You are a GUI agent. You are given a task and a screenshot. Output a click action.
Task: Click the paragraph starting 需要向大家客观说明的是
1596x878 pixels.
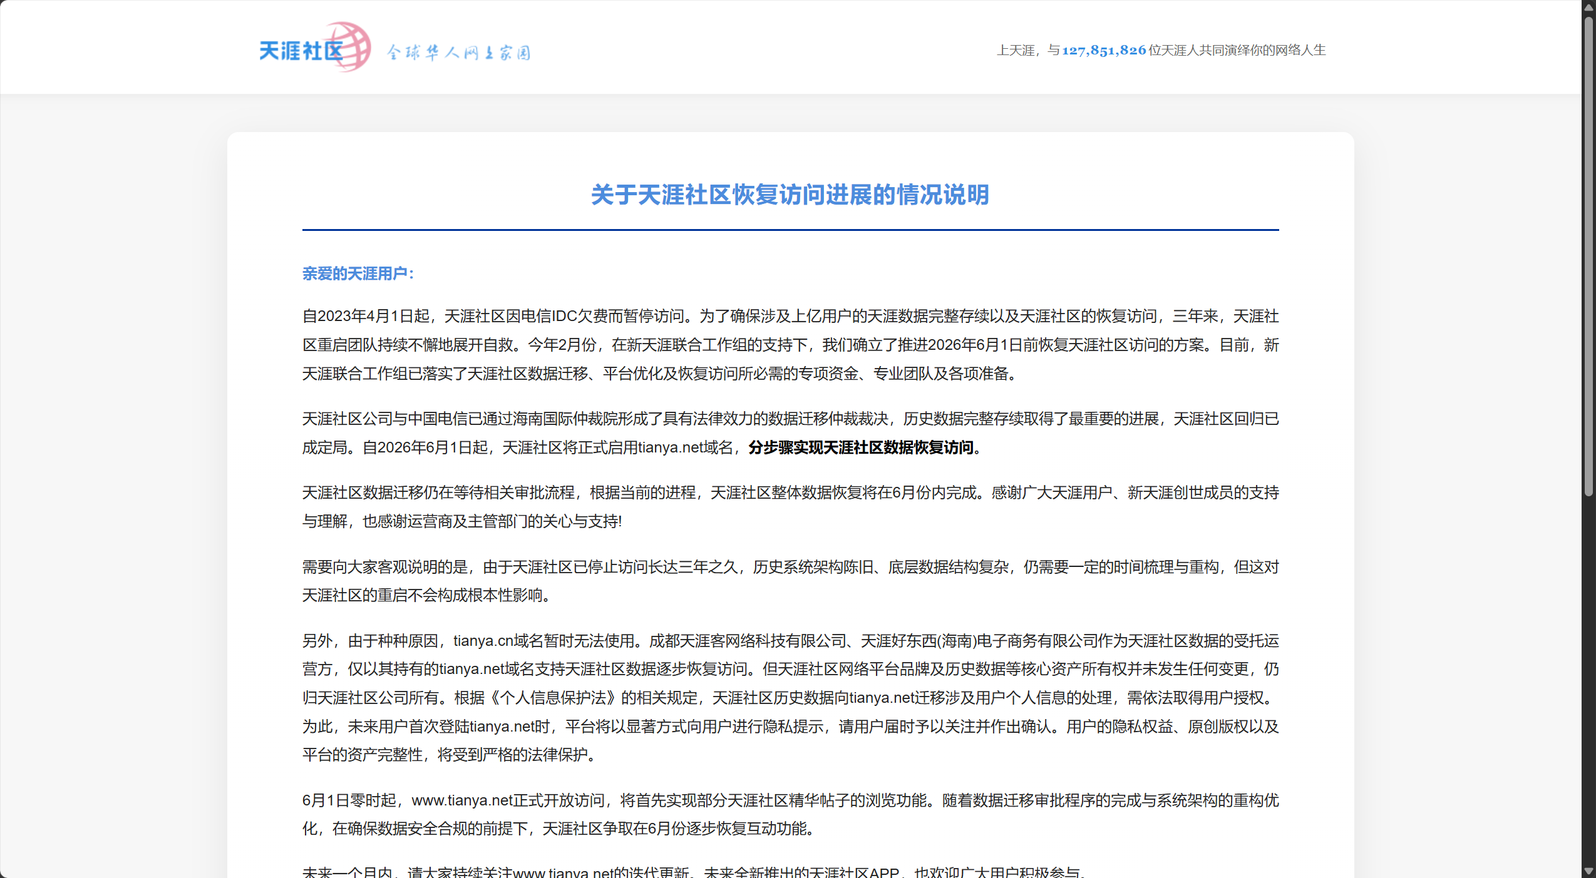click(x=790, y=581)
